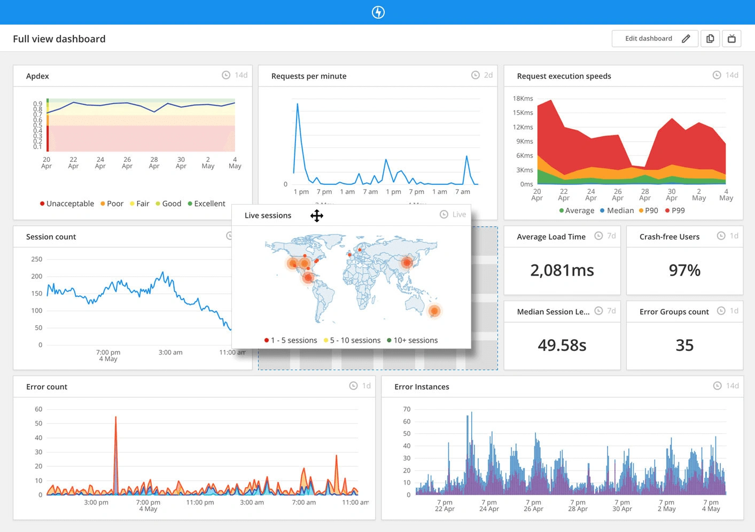Screen dimensions: 755x532
Task: Click the world map in Live sessions
Action: 353,278
